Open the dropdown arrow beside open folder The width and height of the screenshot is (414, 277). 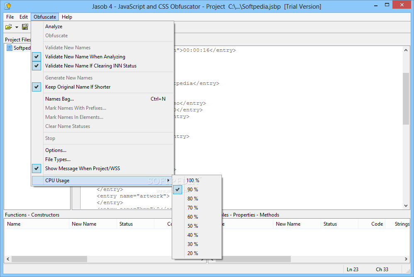[x=17, y=27]
